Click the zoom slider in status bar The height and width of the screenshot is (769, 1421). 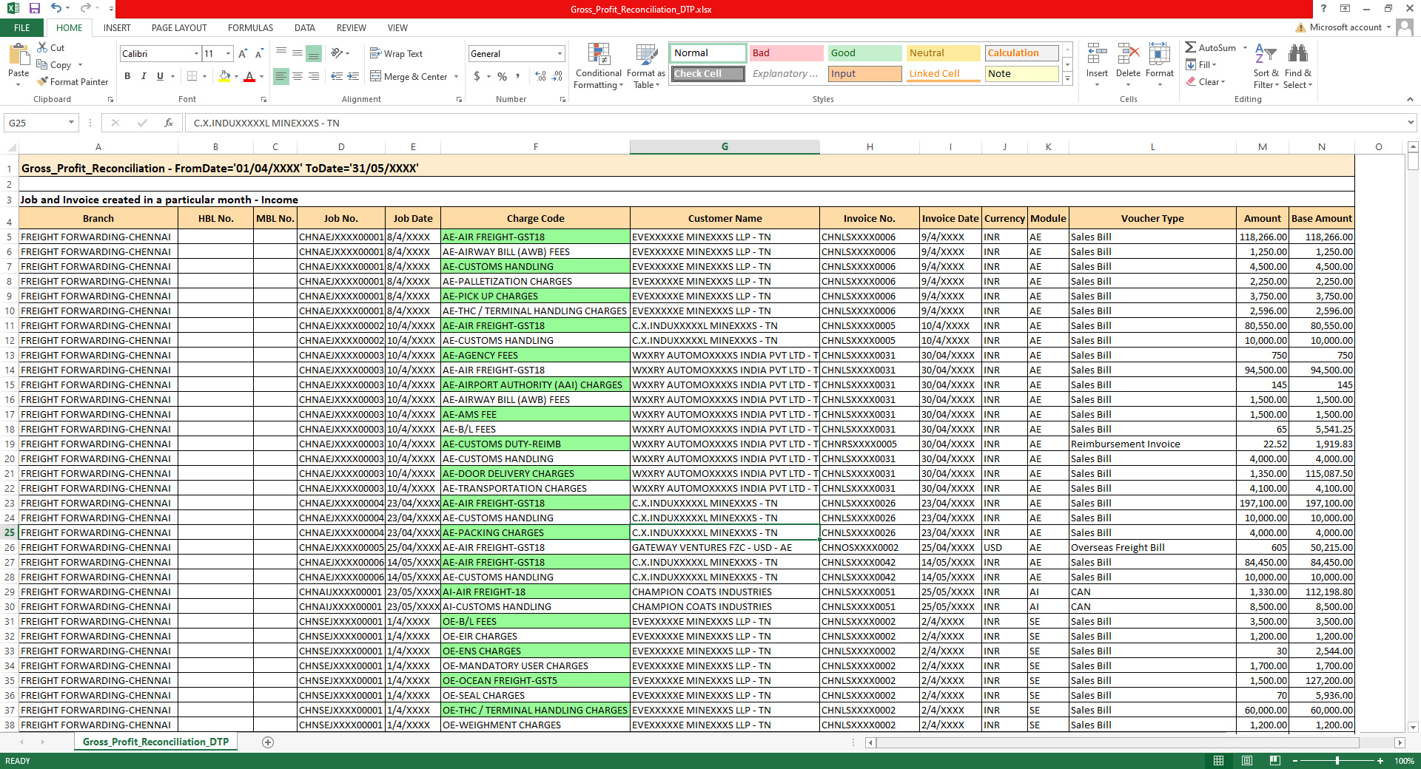click(x=1337, y=761)
